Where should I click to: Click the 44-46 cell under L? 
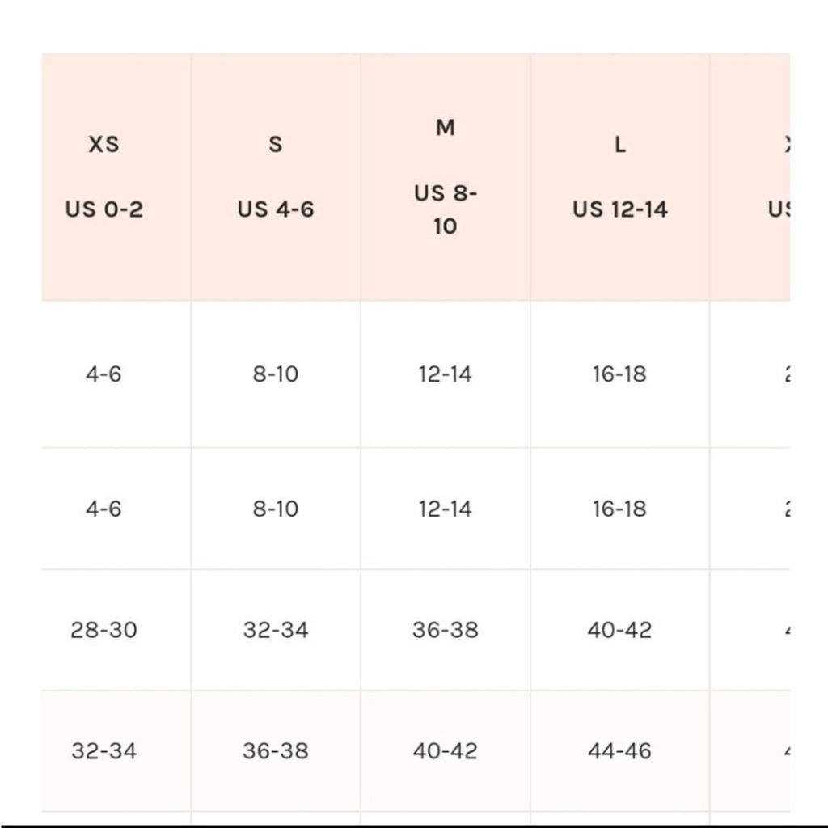620,751
